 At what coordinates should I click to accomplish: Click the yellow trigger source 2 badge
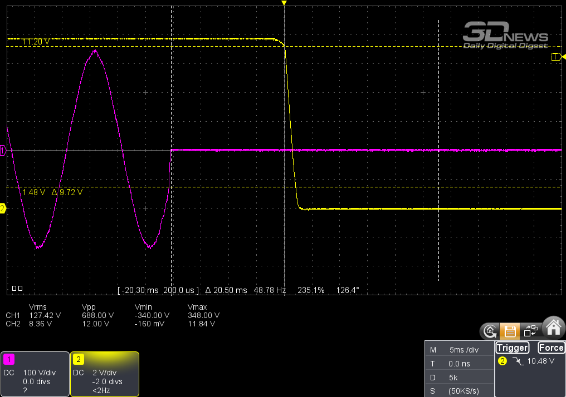coord(502,361)
